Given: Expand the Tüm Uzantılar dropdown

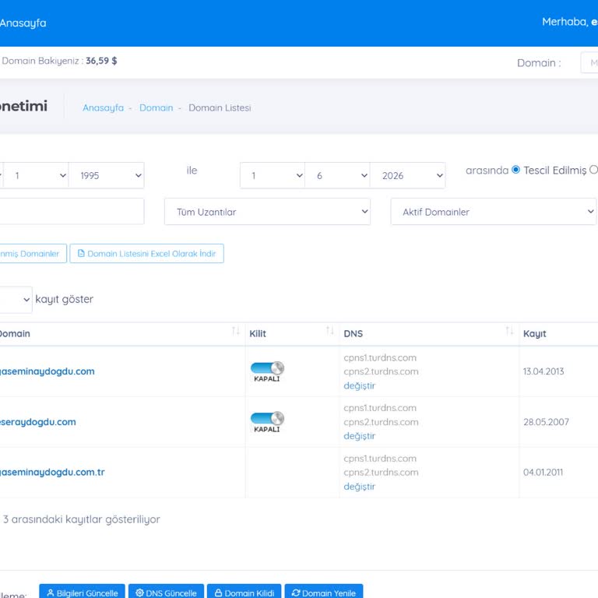Looking at the screenshot, I should [x=267, y=212].
